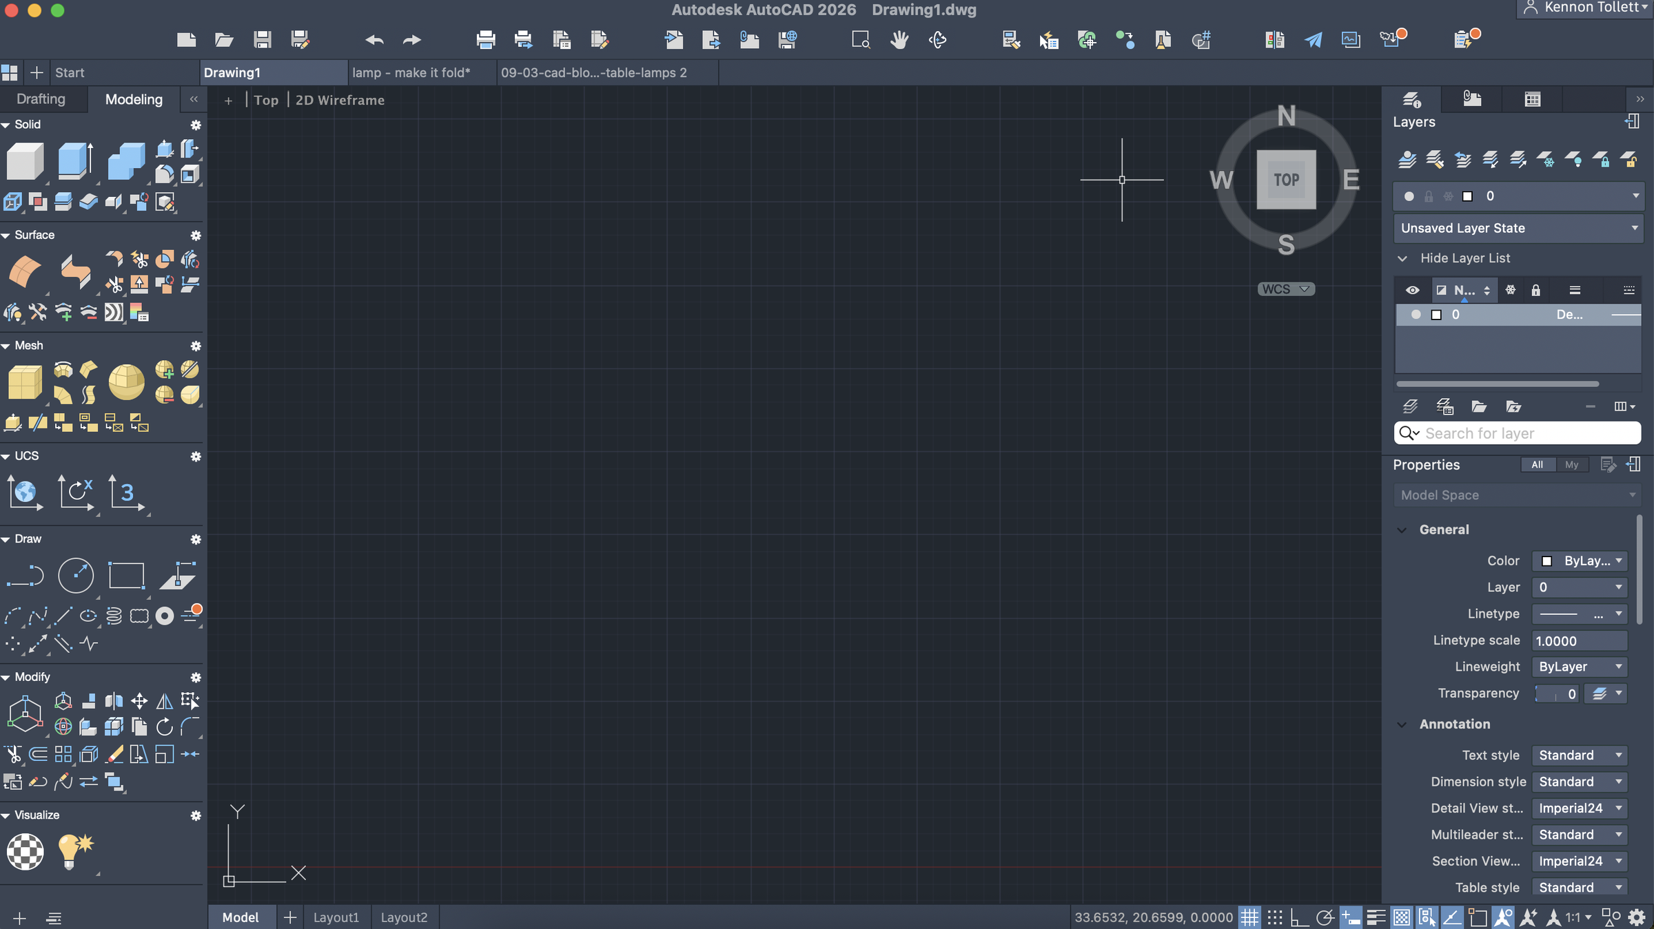The height and width of the screenshot is (929, 1654).
Task: Click the Move tool in Modify
Action: pos(139,701)
